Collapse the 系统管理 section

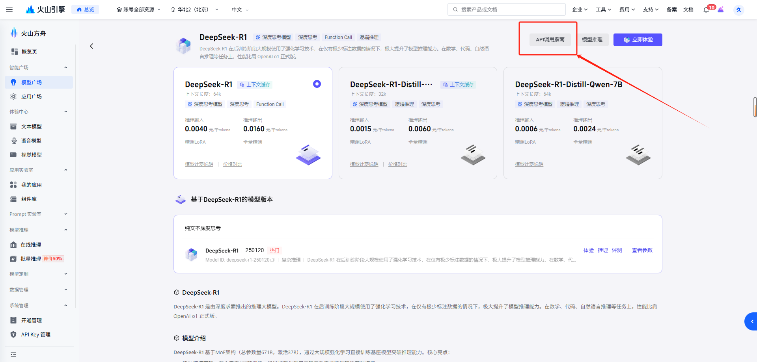pyautogui.click(x=66, y=306)
